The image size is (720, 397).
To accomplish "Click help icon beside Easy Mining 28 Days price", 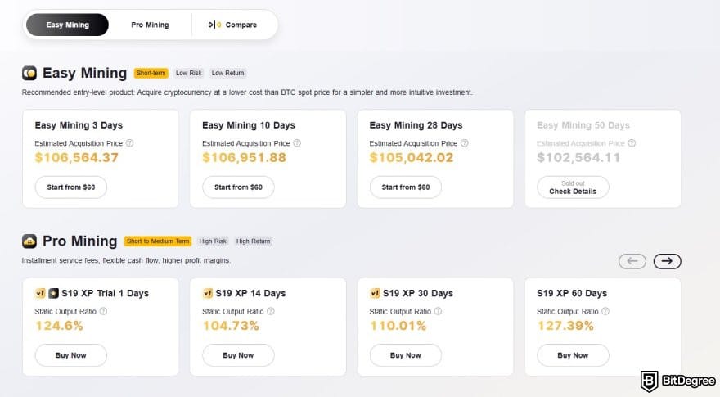I will pos(464,143).
